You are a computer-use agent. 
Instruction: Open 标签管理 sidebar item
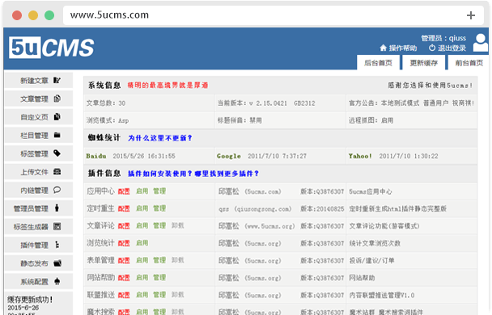(x=39, y=153)
